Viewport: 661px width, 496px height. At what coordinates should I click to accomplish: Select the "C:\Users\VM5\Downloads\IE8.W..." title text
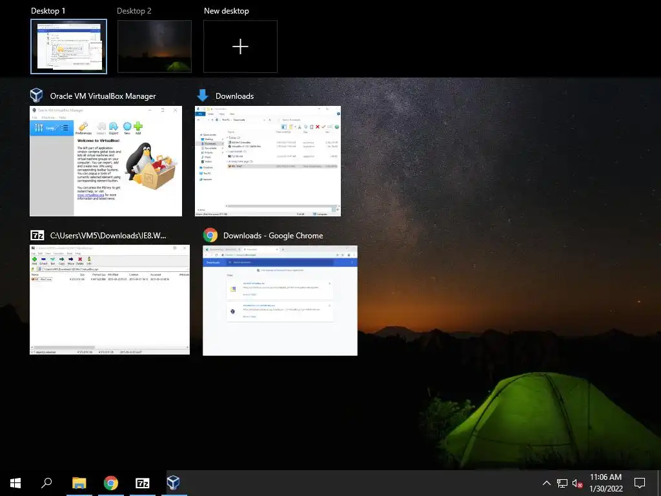(x=108, y=235)
